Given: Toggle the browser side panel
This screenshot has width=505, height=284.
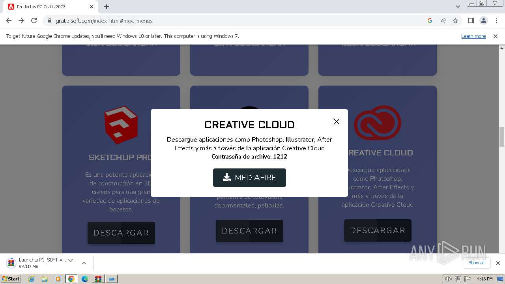Looking at the screenshot, I should point(471,21).
